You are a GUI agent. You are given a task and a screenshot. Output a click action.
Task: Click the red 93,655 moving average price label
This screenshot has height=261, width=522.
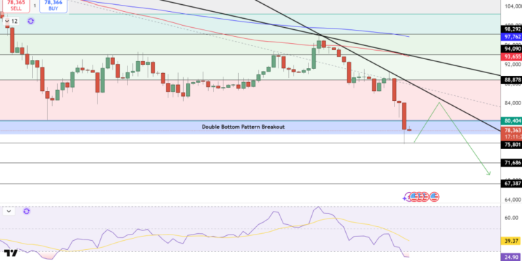click(512, 56)
